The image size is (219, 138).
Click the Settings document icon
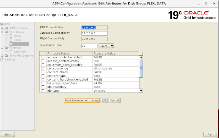pos(2,59)
